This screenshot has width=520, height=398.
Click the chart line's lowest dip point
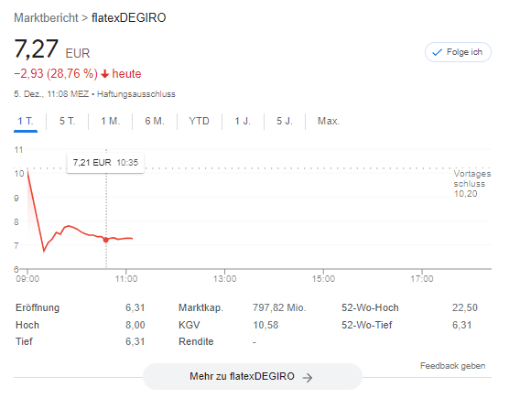[44, 251]
